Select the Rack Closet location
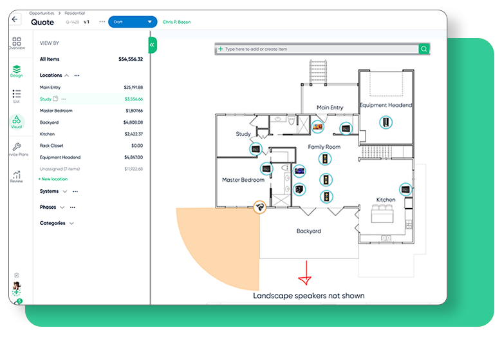 coord(91,146)
